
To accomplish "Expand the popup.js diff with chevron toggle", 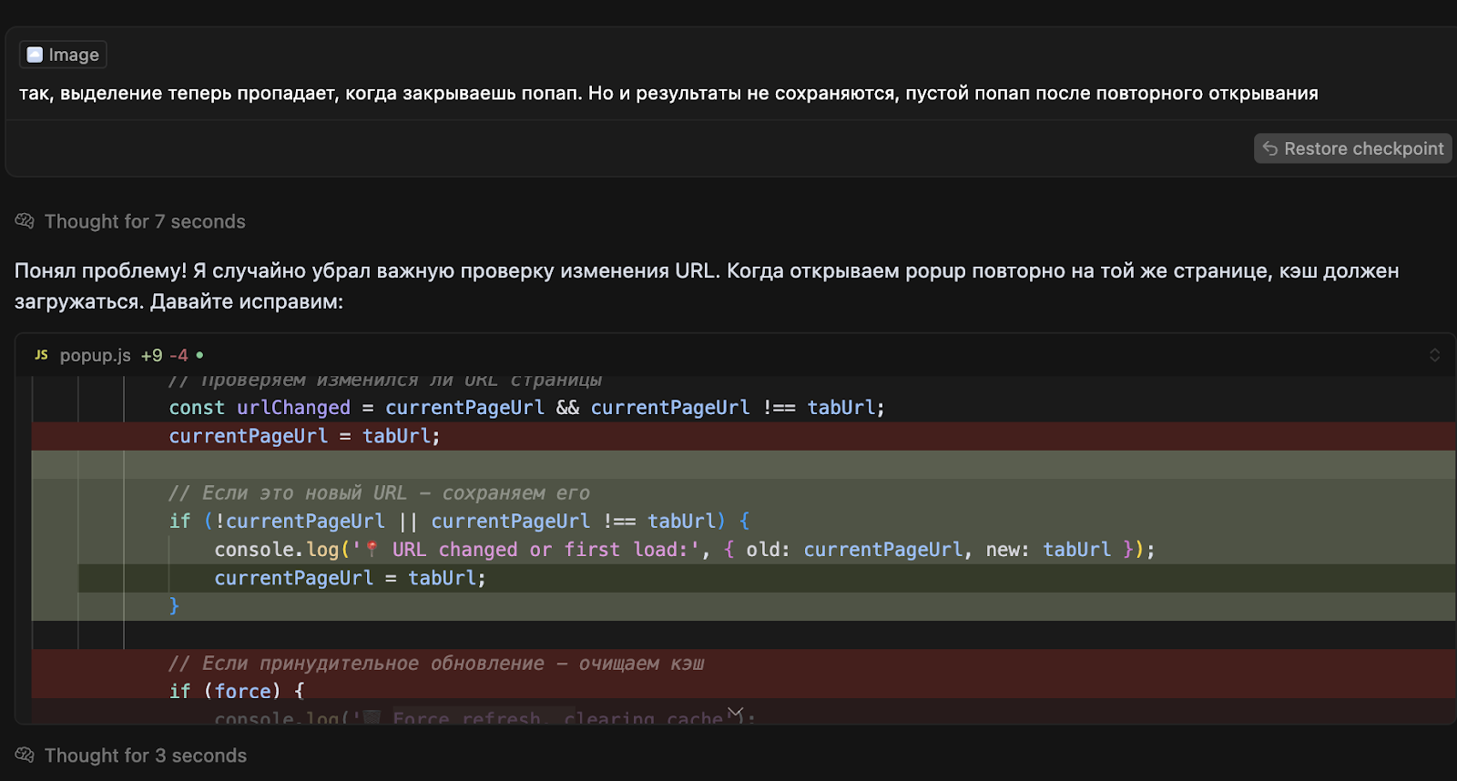I will point(1434,355).
